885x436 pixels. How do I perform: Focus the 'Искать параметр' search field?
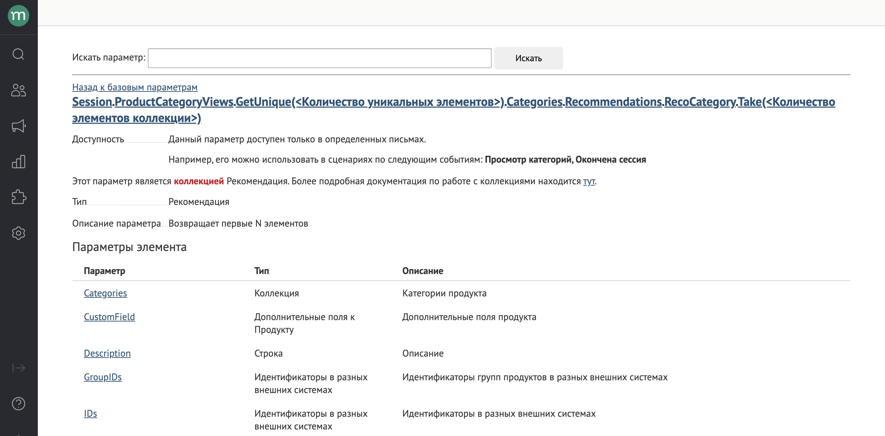[319, 58]
